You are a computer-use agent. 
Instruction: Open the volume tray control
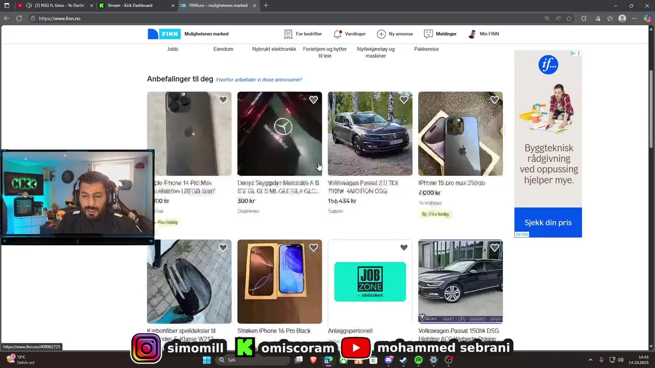tap(621, 360)
